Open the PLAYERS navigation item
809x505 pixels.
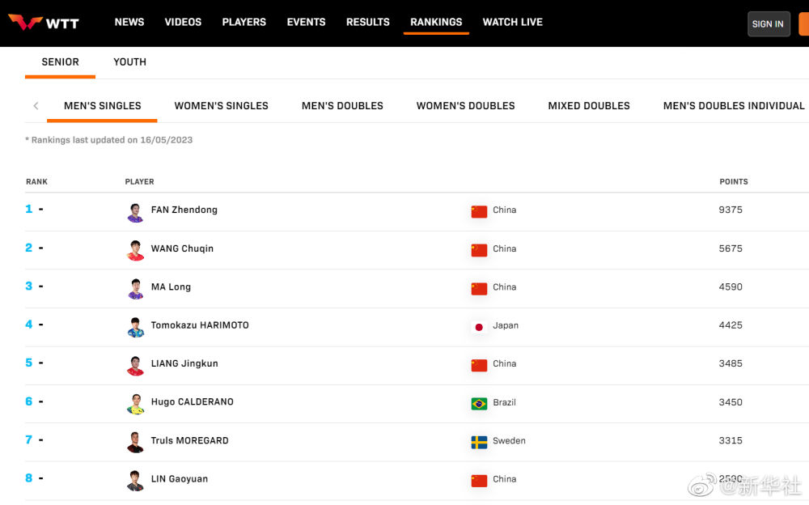click(244, 22)
